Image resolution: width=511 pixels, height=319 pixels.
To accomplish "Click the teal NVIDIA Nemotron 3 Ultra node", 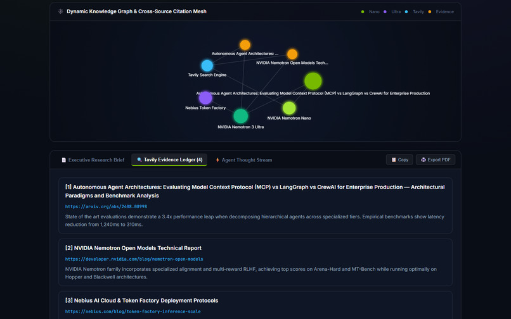I will pos(241,116).
